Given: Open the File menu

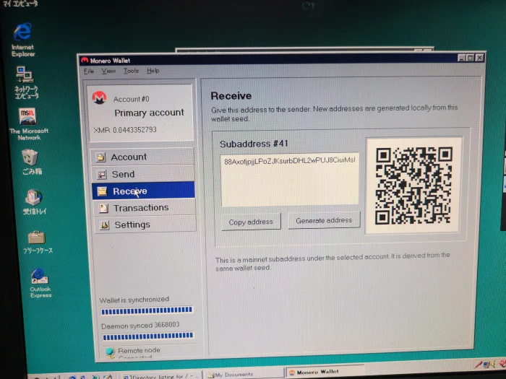Looking at the screenshot, I should 89,71.
